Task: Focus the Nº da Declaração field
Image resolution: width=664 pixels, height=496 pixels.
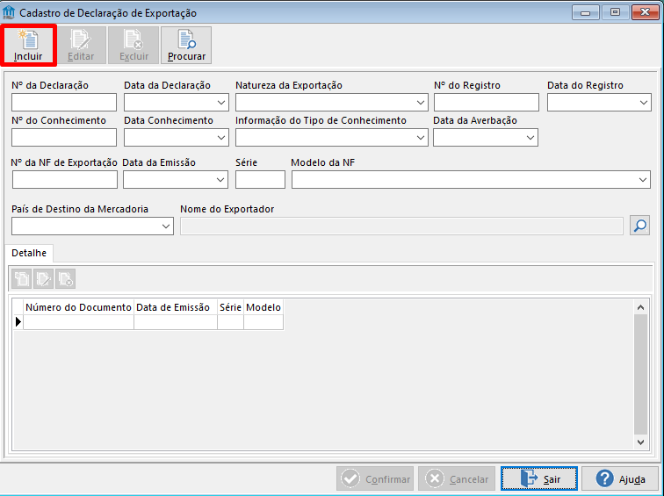Action: [64, 103]
